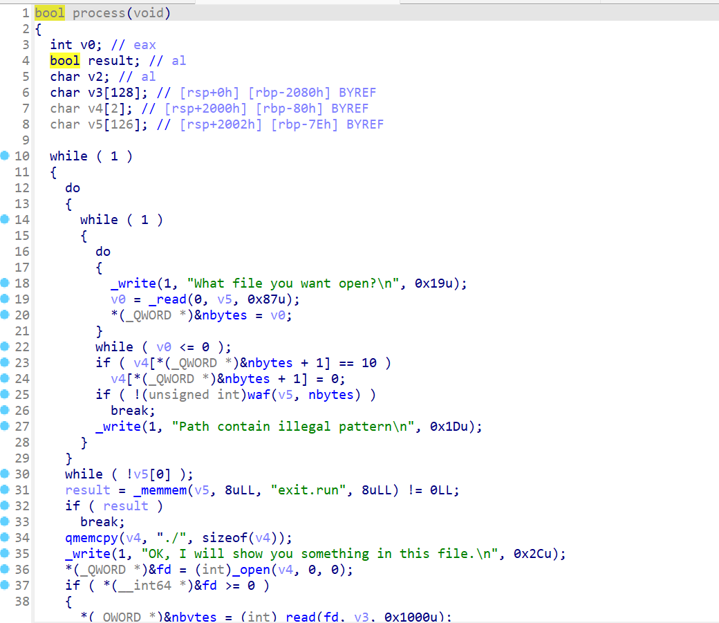This screenshot has width=719, height=623.
Task: Click the blue dot next to line 27
Action: coord(6,426)
